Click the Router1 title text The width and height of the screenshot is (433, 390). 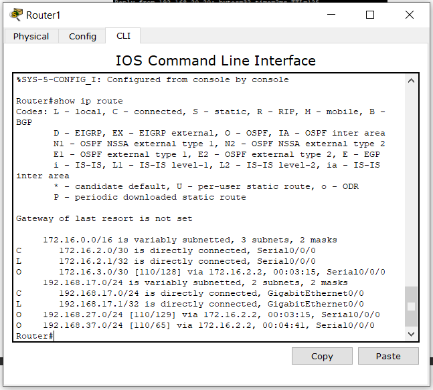pos(43,15)
